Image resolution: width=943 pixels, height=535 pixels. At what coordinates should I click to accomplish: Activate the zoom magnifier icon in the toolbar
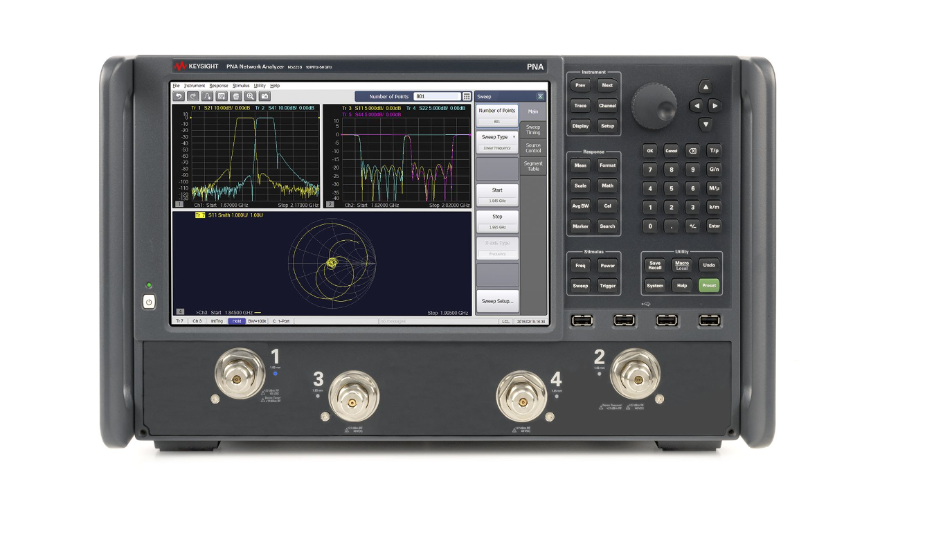pos(250,96)
